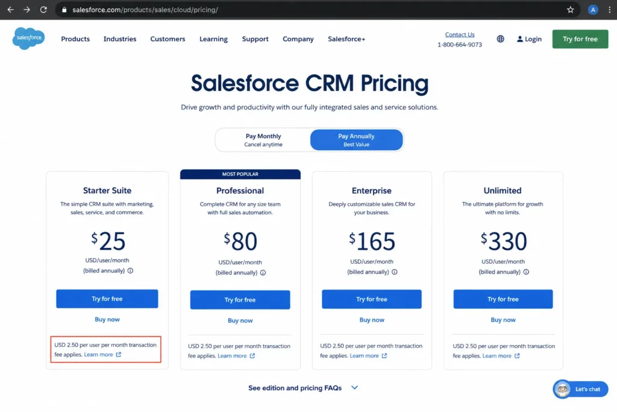
Task: Click info icon beside Starter Suite billed annually
Action: [130, 271]
